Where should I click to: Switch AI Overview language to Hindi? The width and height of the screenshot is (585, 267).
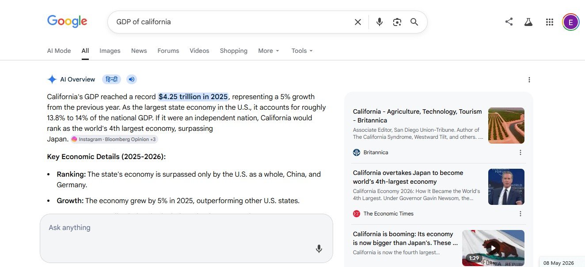tap(111, 79)
